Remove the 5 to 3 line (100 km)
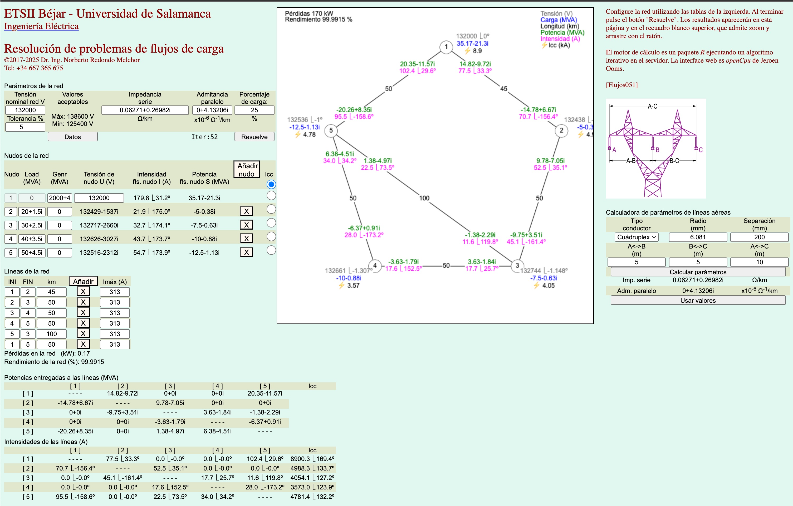This screenshot has height=506, width=793. point(83,333)
